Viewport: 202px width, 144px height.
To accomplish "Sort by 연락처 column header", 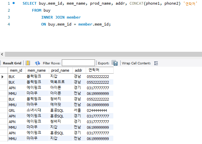I will coord(100,70).
